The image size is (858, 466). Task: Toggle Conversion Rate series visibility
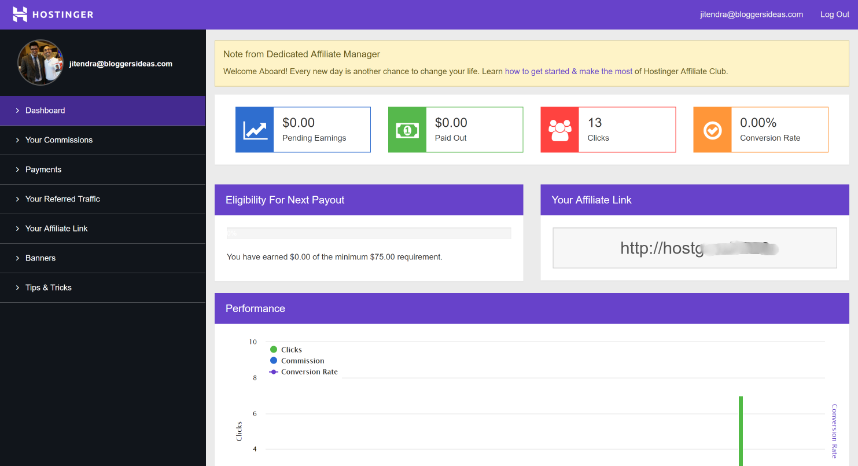[x=303, y=371]
